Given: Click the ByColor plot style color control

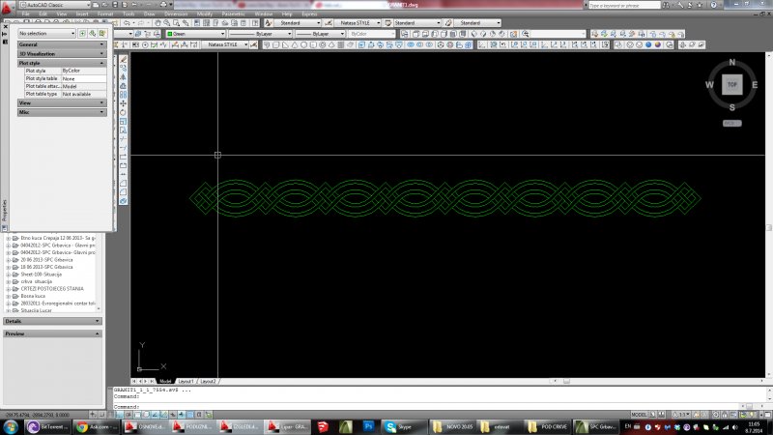Looking at the screenshot, I should [372, 34].
